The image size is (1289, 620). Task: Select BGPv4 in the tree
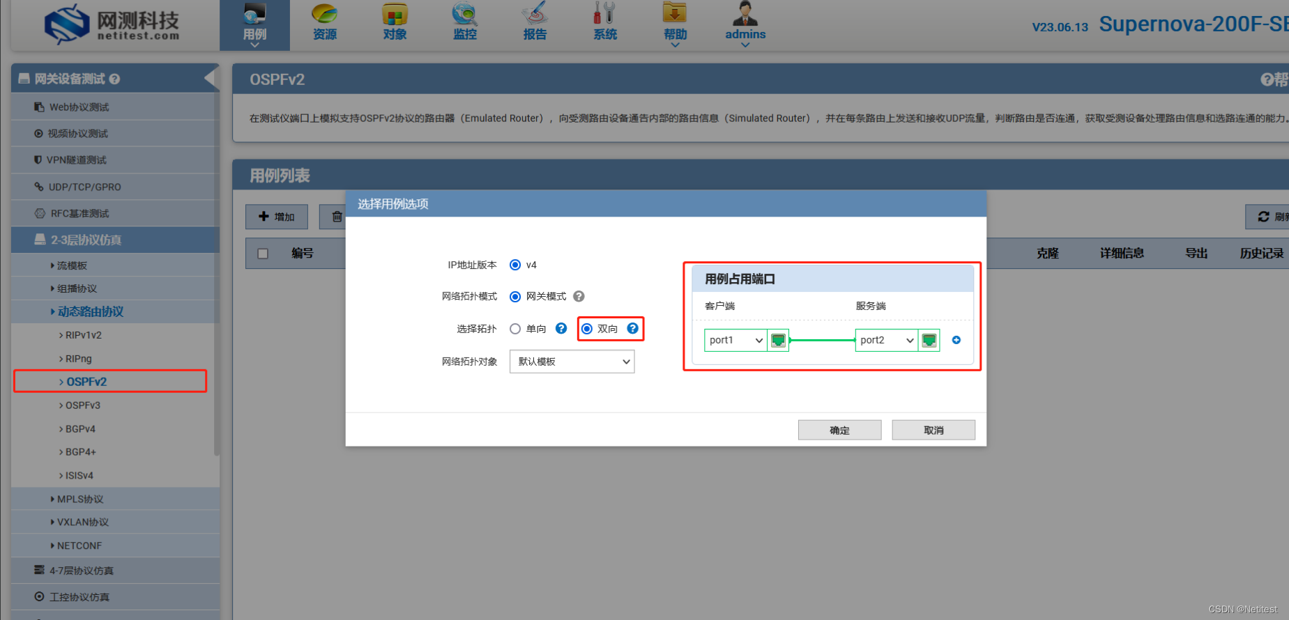pos(80,429)
